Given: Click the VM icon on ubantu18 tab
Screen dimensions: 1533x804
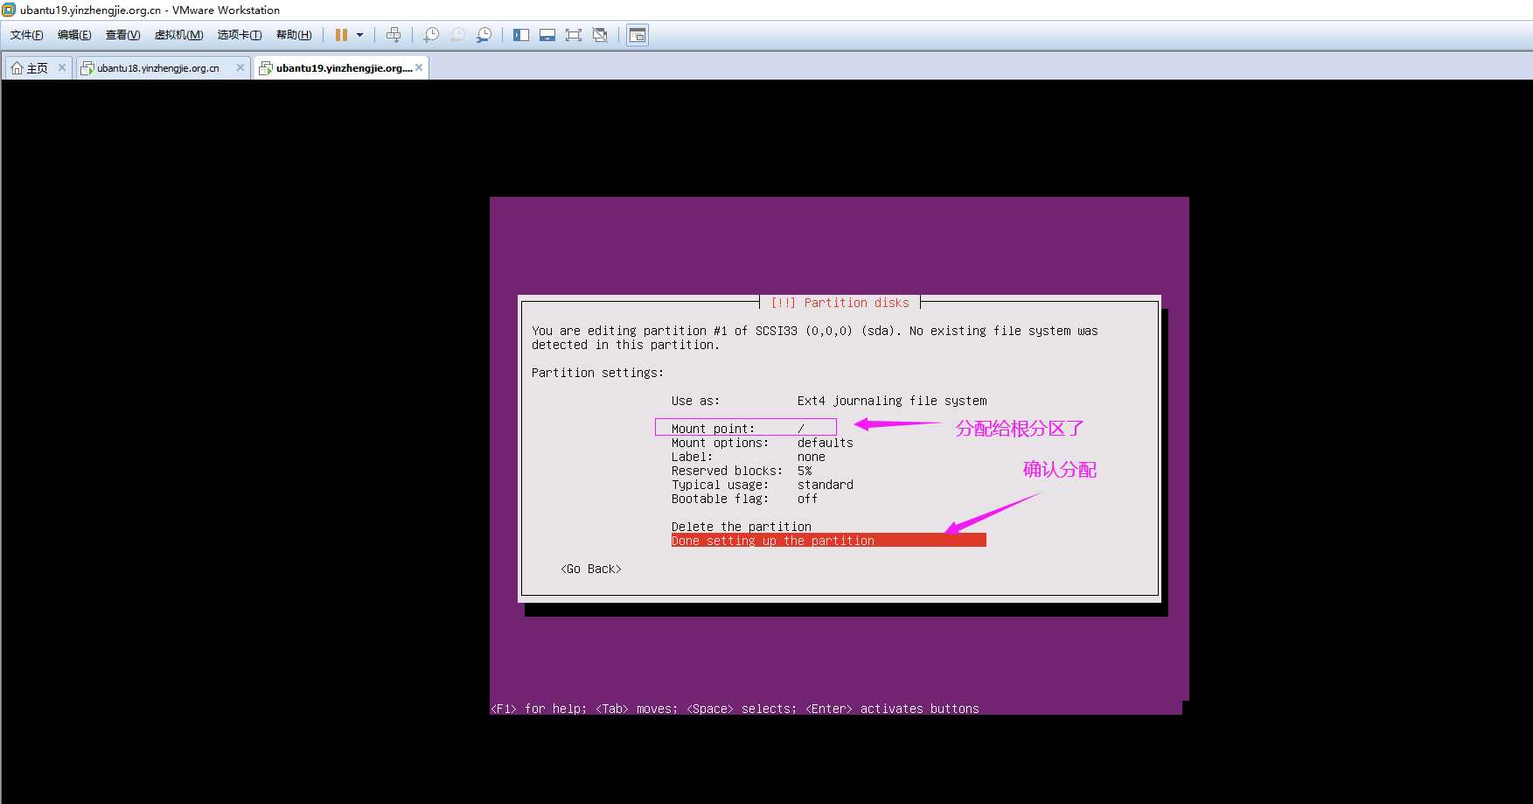Looking at the screenshot, I should [87, 68].
